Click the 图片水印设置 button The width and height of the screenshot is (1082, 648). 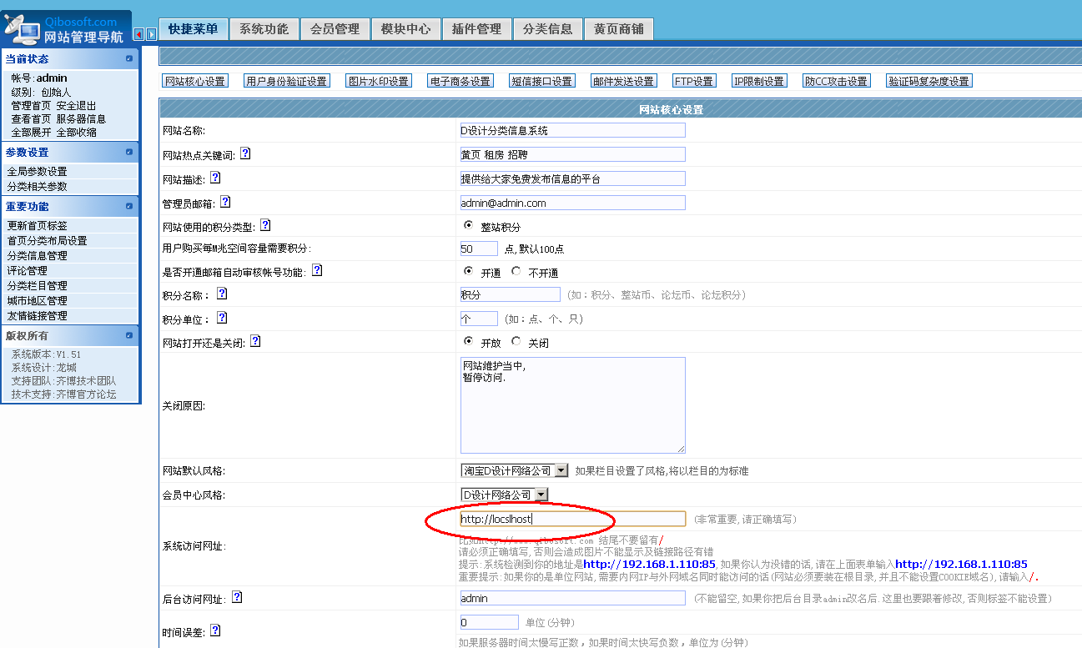379,81
